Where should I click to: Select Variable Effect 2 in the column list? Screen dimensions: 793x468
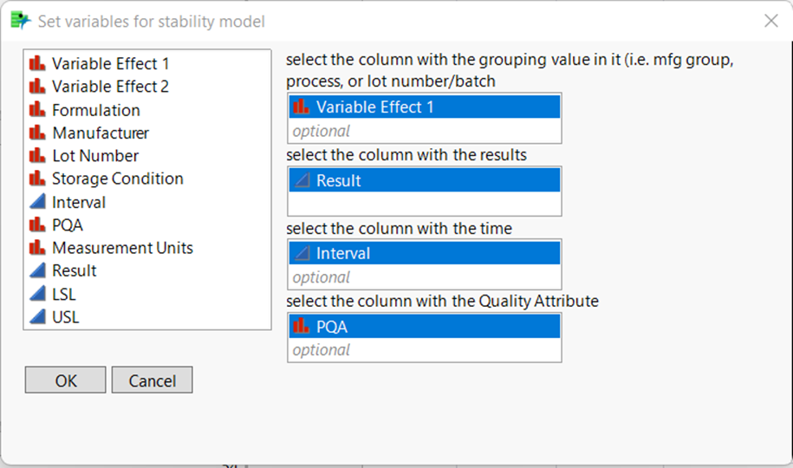click(110, 87)
